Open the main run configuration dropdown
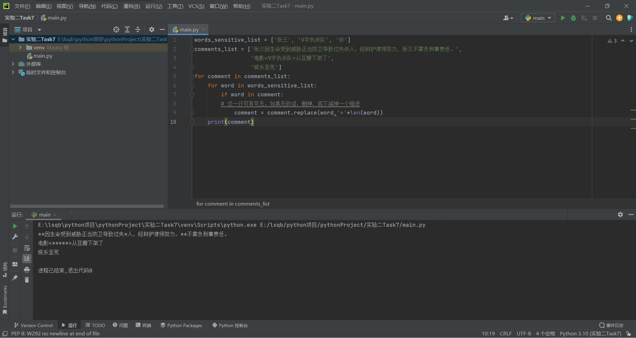636x338 pixels. click(x=538, y=18)
